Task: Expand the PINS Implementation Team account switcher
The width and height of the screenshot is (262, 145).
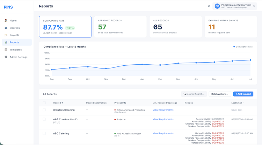Action: click(x=235, y=6)
